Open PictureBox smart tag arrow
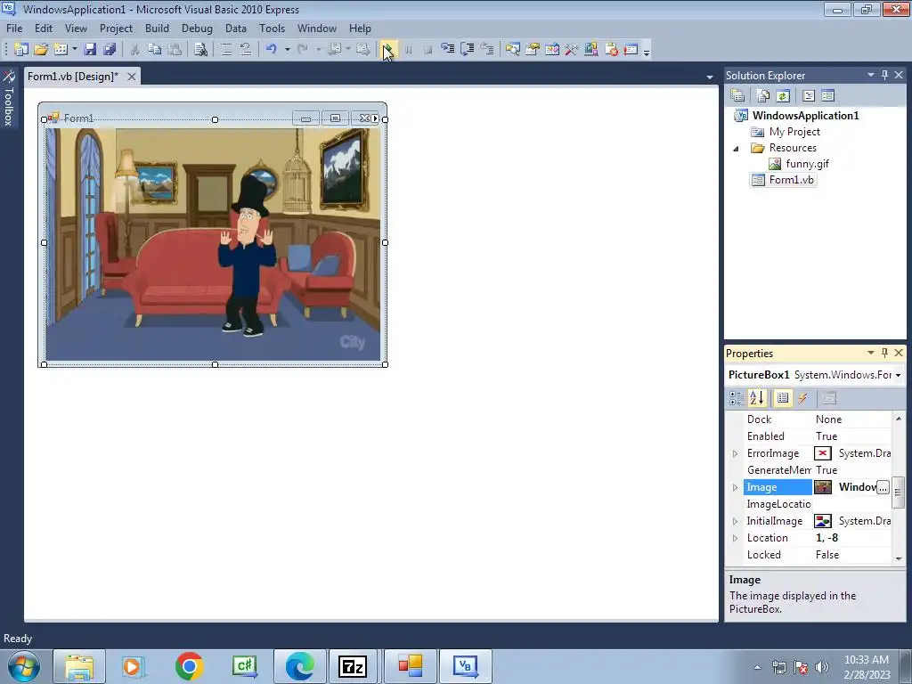The width and height of the screenshot is (912, 684). pyautogui.click(x=375, y=118)
